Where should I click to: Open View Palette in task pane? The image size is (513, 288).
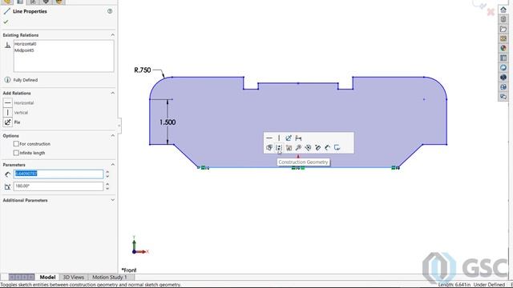point(503,38)
